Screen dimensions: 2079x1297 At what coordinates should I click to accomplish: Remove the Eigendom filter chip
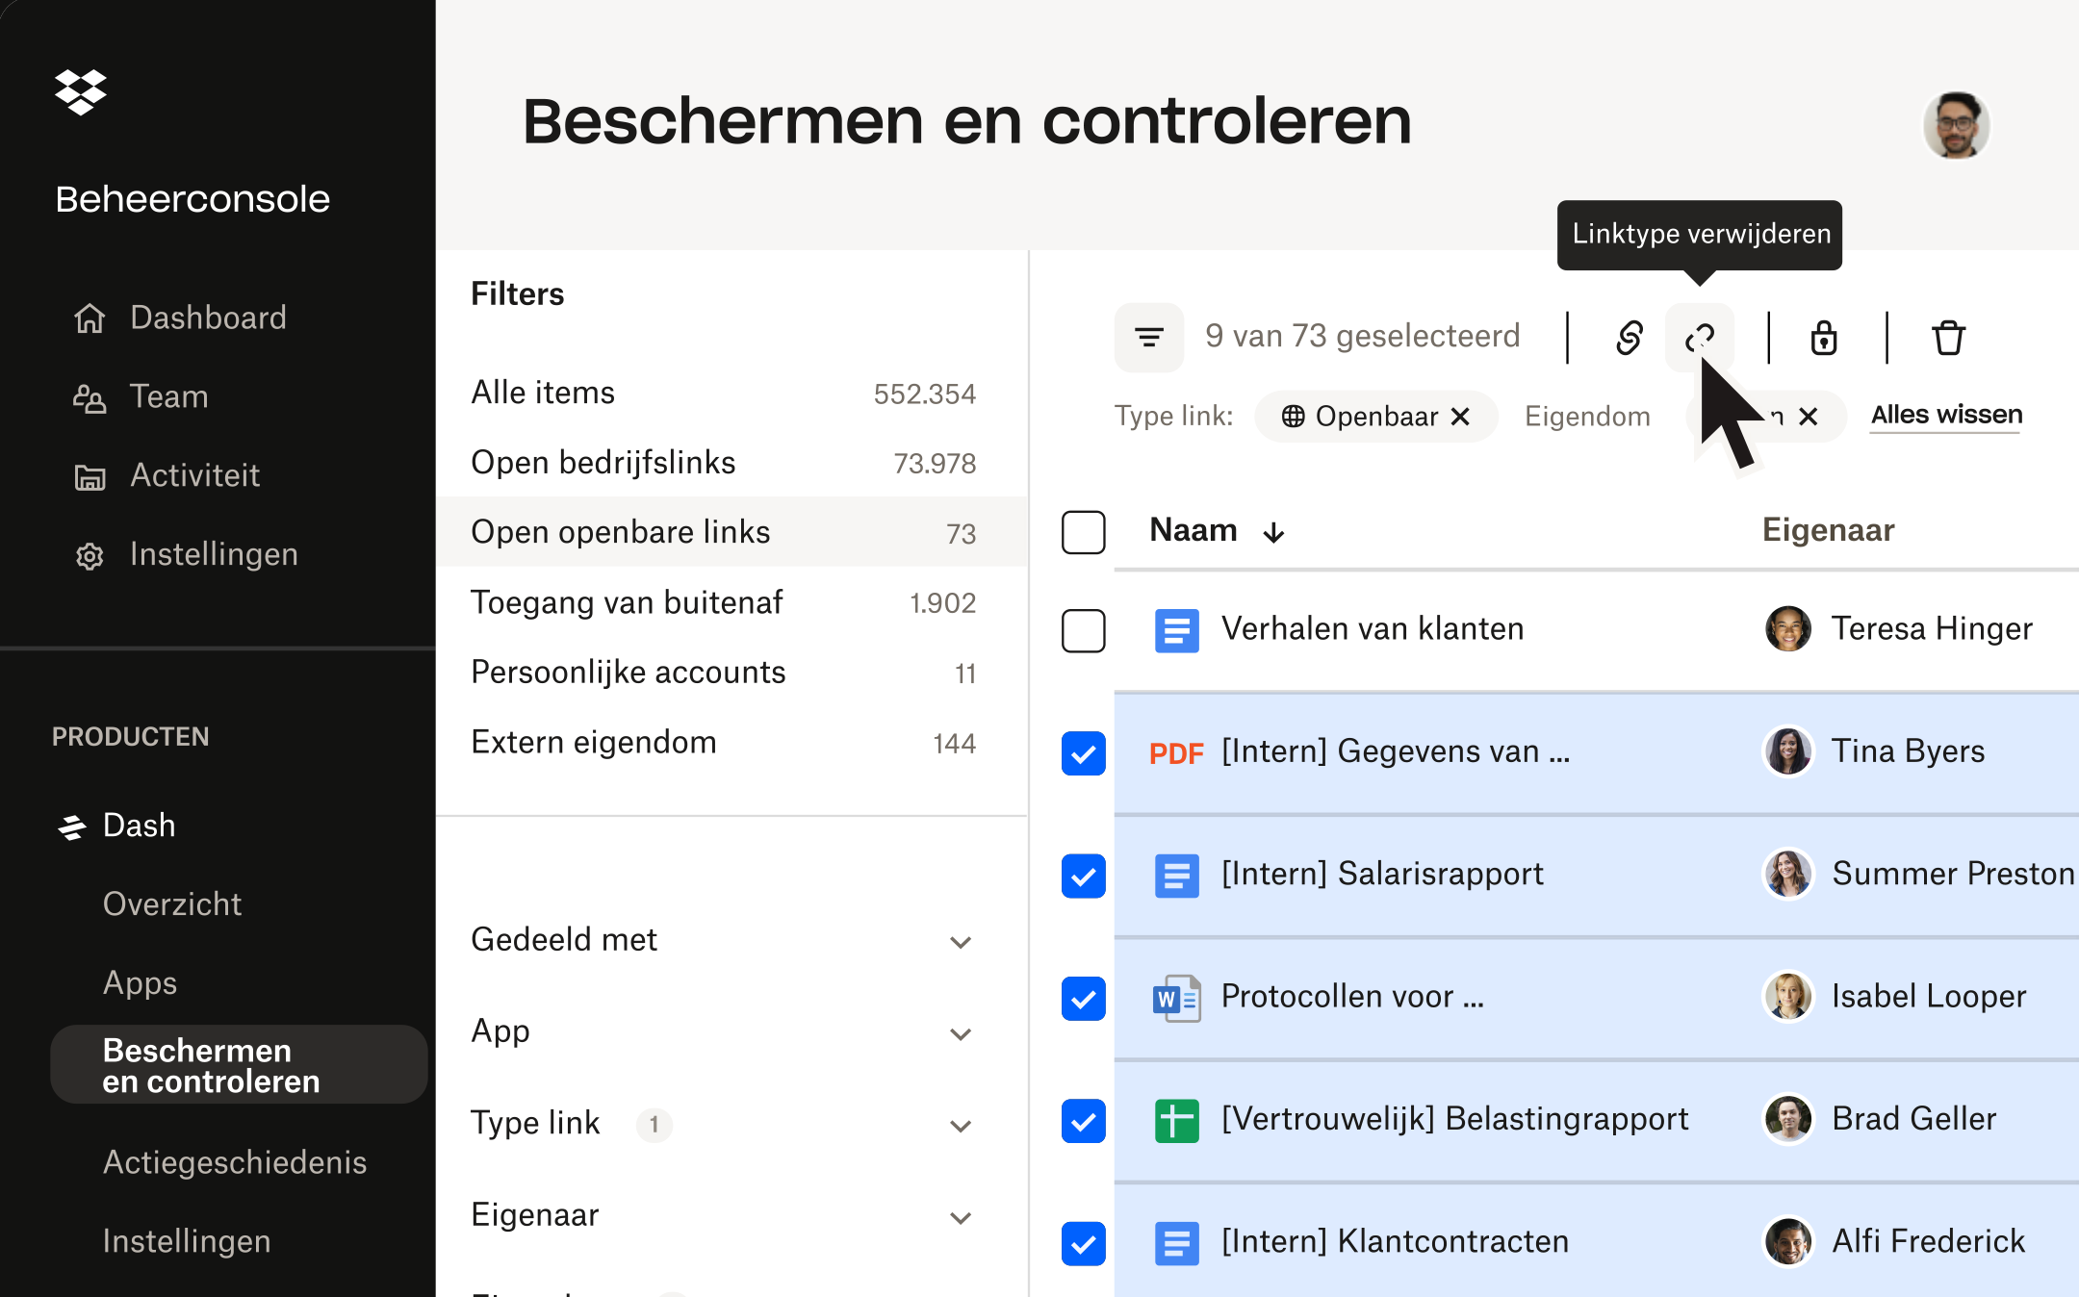[1809, 416]
